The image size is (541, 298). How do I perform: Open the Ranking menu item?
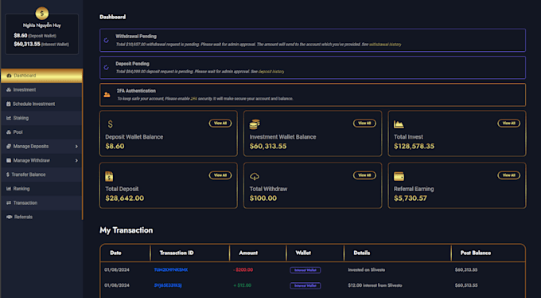(41, 189)
